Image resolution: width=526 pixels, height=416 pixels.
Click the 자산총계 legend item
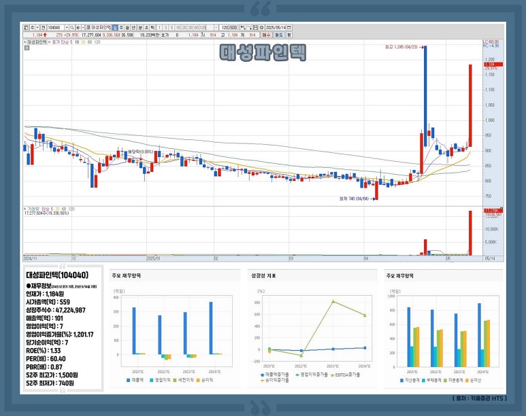pos(410,381)
